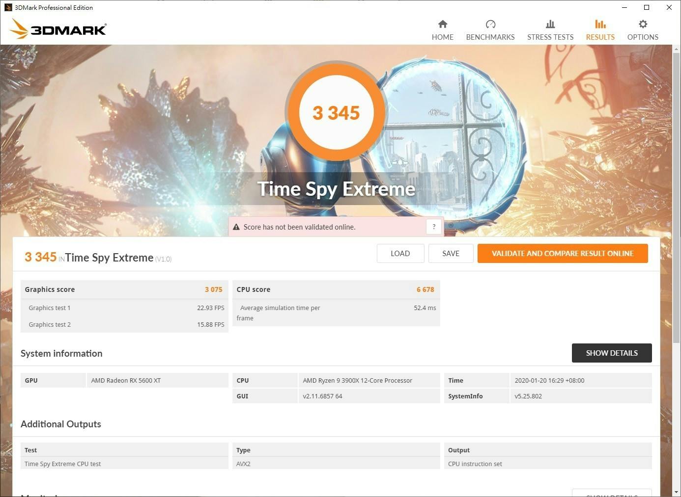
Task: Click the Stress Tests bar chart icon
Action: point(550,24)
